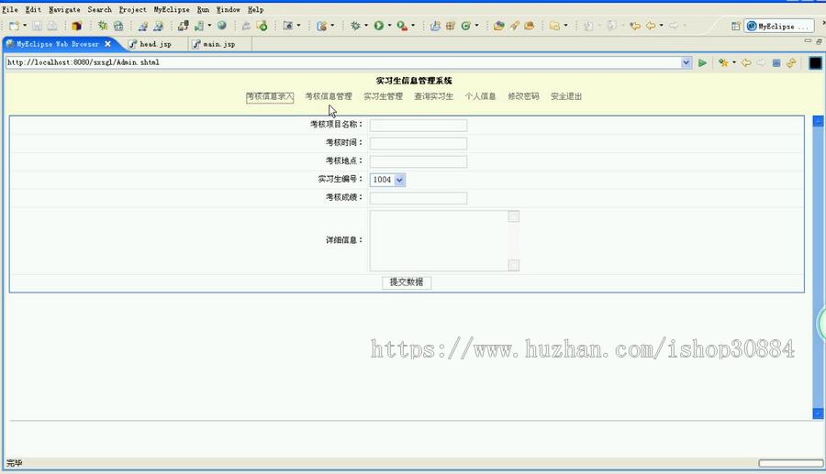Viewport: 826px width, 474px height.
Task: Open the Project menu
Action: pyautogui.click(x=133, y=9)
